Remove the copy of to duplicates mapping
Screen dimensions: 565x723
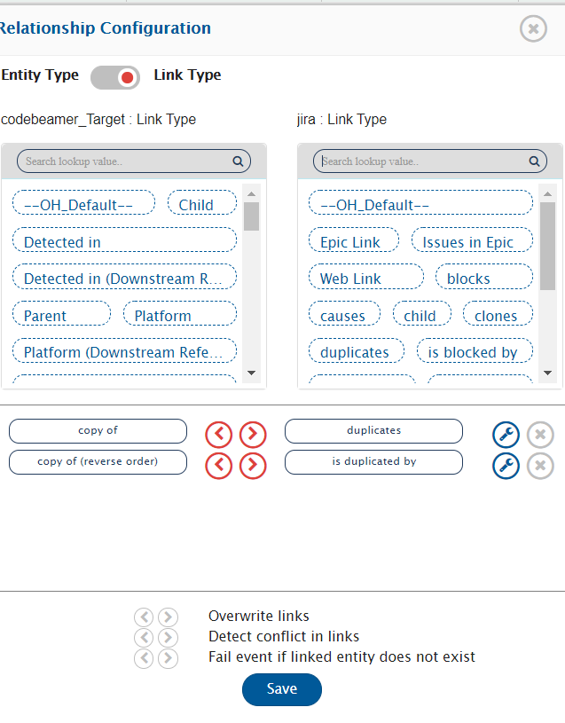point(540,435)
